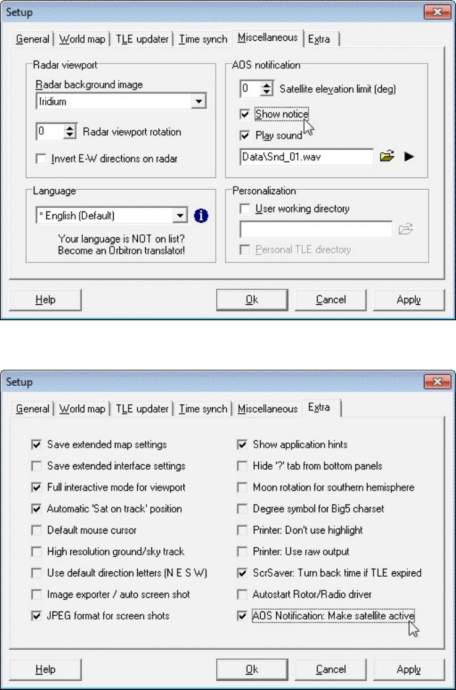Open language info with blue info icon
The width and height of the screenshot is (456, 690).
pyautogui.click(x=201, y=216)
